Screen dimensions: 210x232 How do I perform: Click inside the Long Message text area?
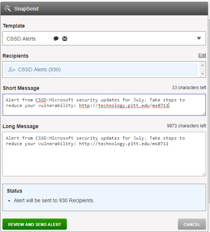(104, 154)
